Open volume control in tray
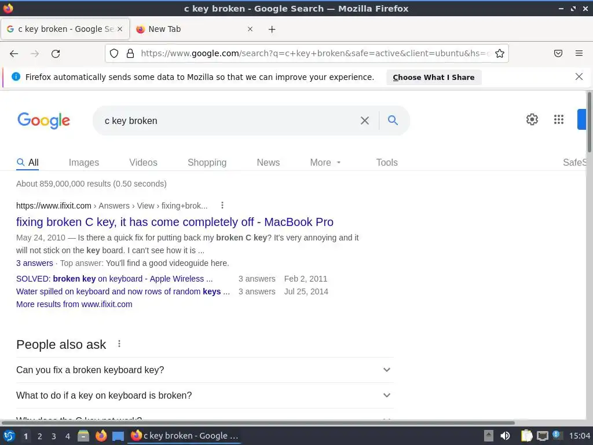The image size is (593, 445). point(505,436)
